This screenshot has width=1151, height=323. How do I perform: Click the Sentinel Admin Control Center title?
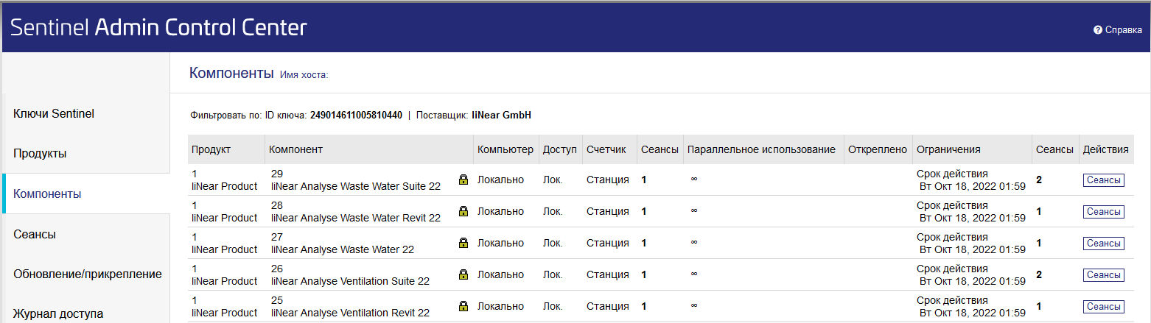click(158, 28)
